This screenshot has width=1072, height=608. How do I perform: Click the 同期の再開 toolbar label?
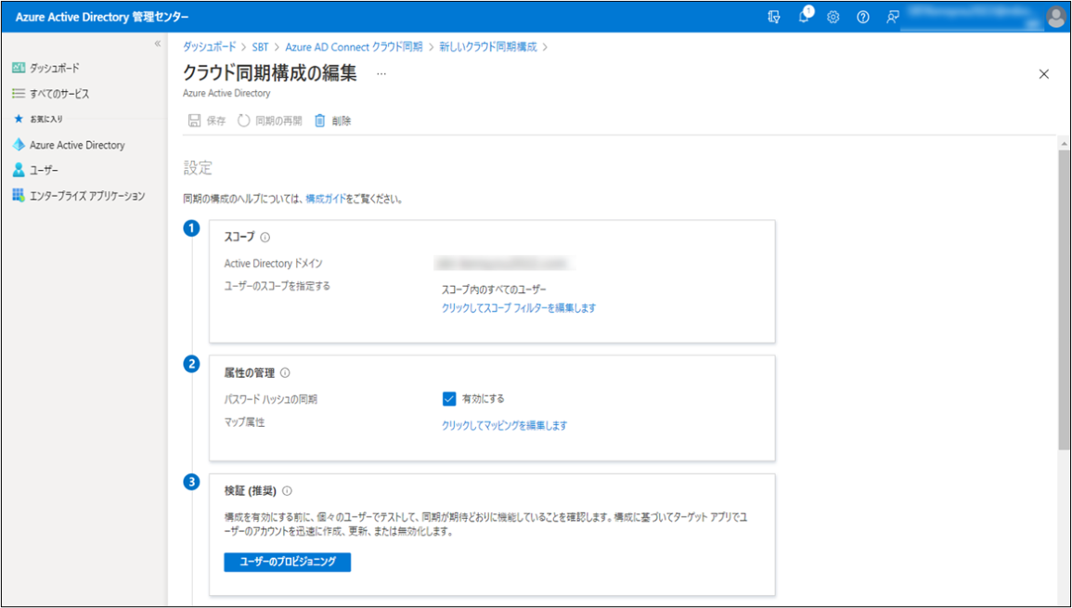click(x=279, y=121)
